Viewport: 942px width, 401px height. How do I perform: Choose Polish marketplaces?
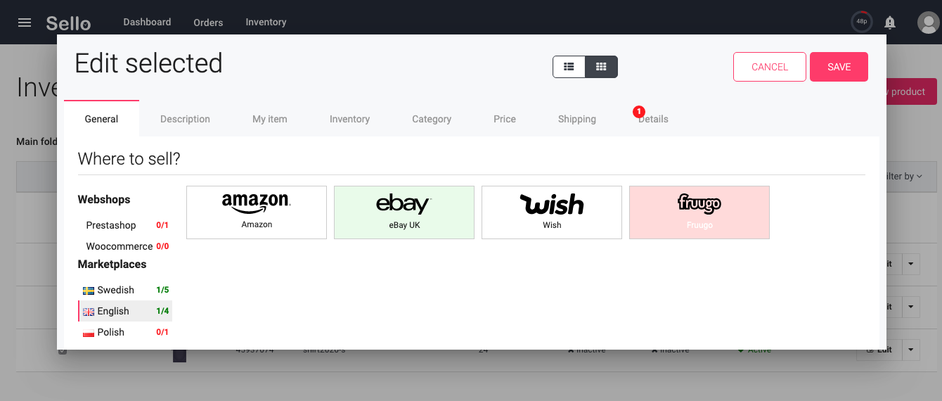[x=125, y=332]
